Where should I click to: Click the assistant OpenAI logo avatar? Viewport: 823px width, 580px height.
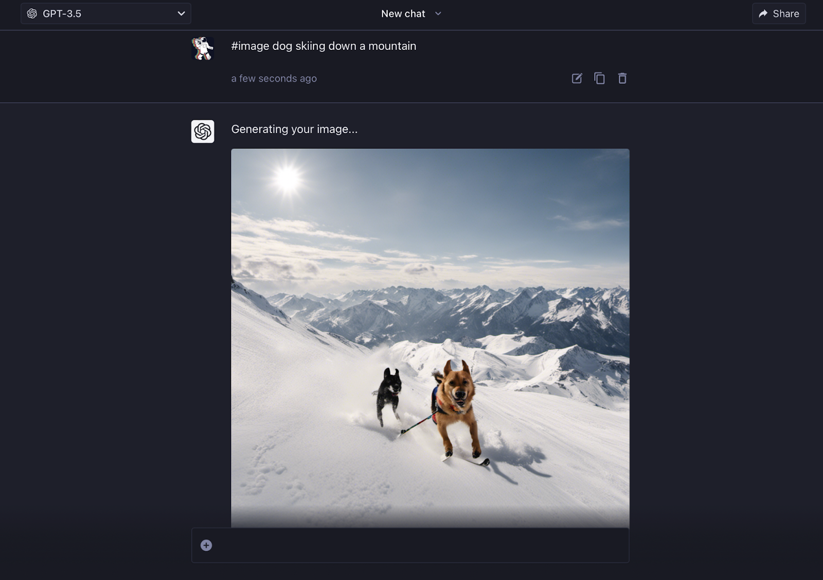(203, 132)
